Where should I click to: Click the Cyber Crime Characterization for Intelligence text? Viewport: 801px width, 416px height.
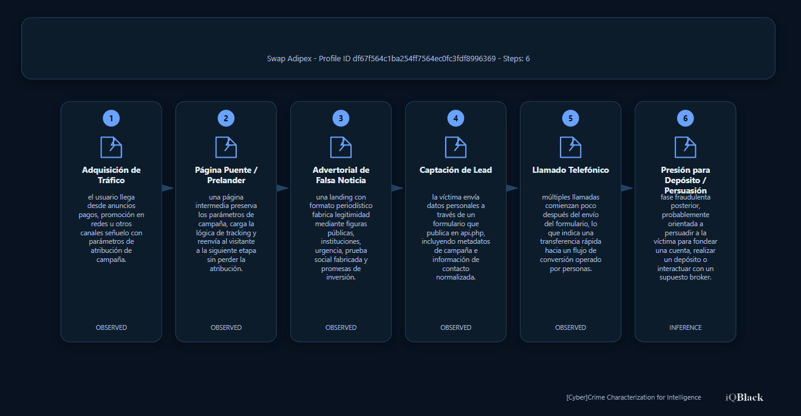(x=633, y=397)
